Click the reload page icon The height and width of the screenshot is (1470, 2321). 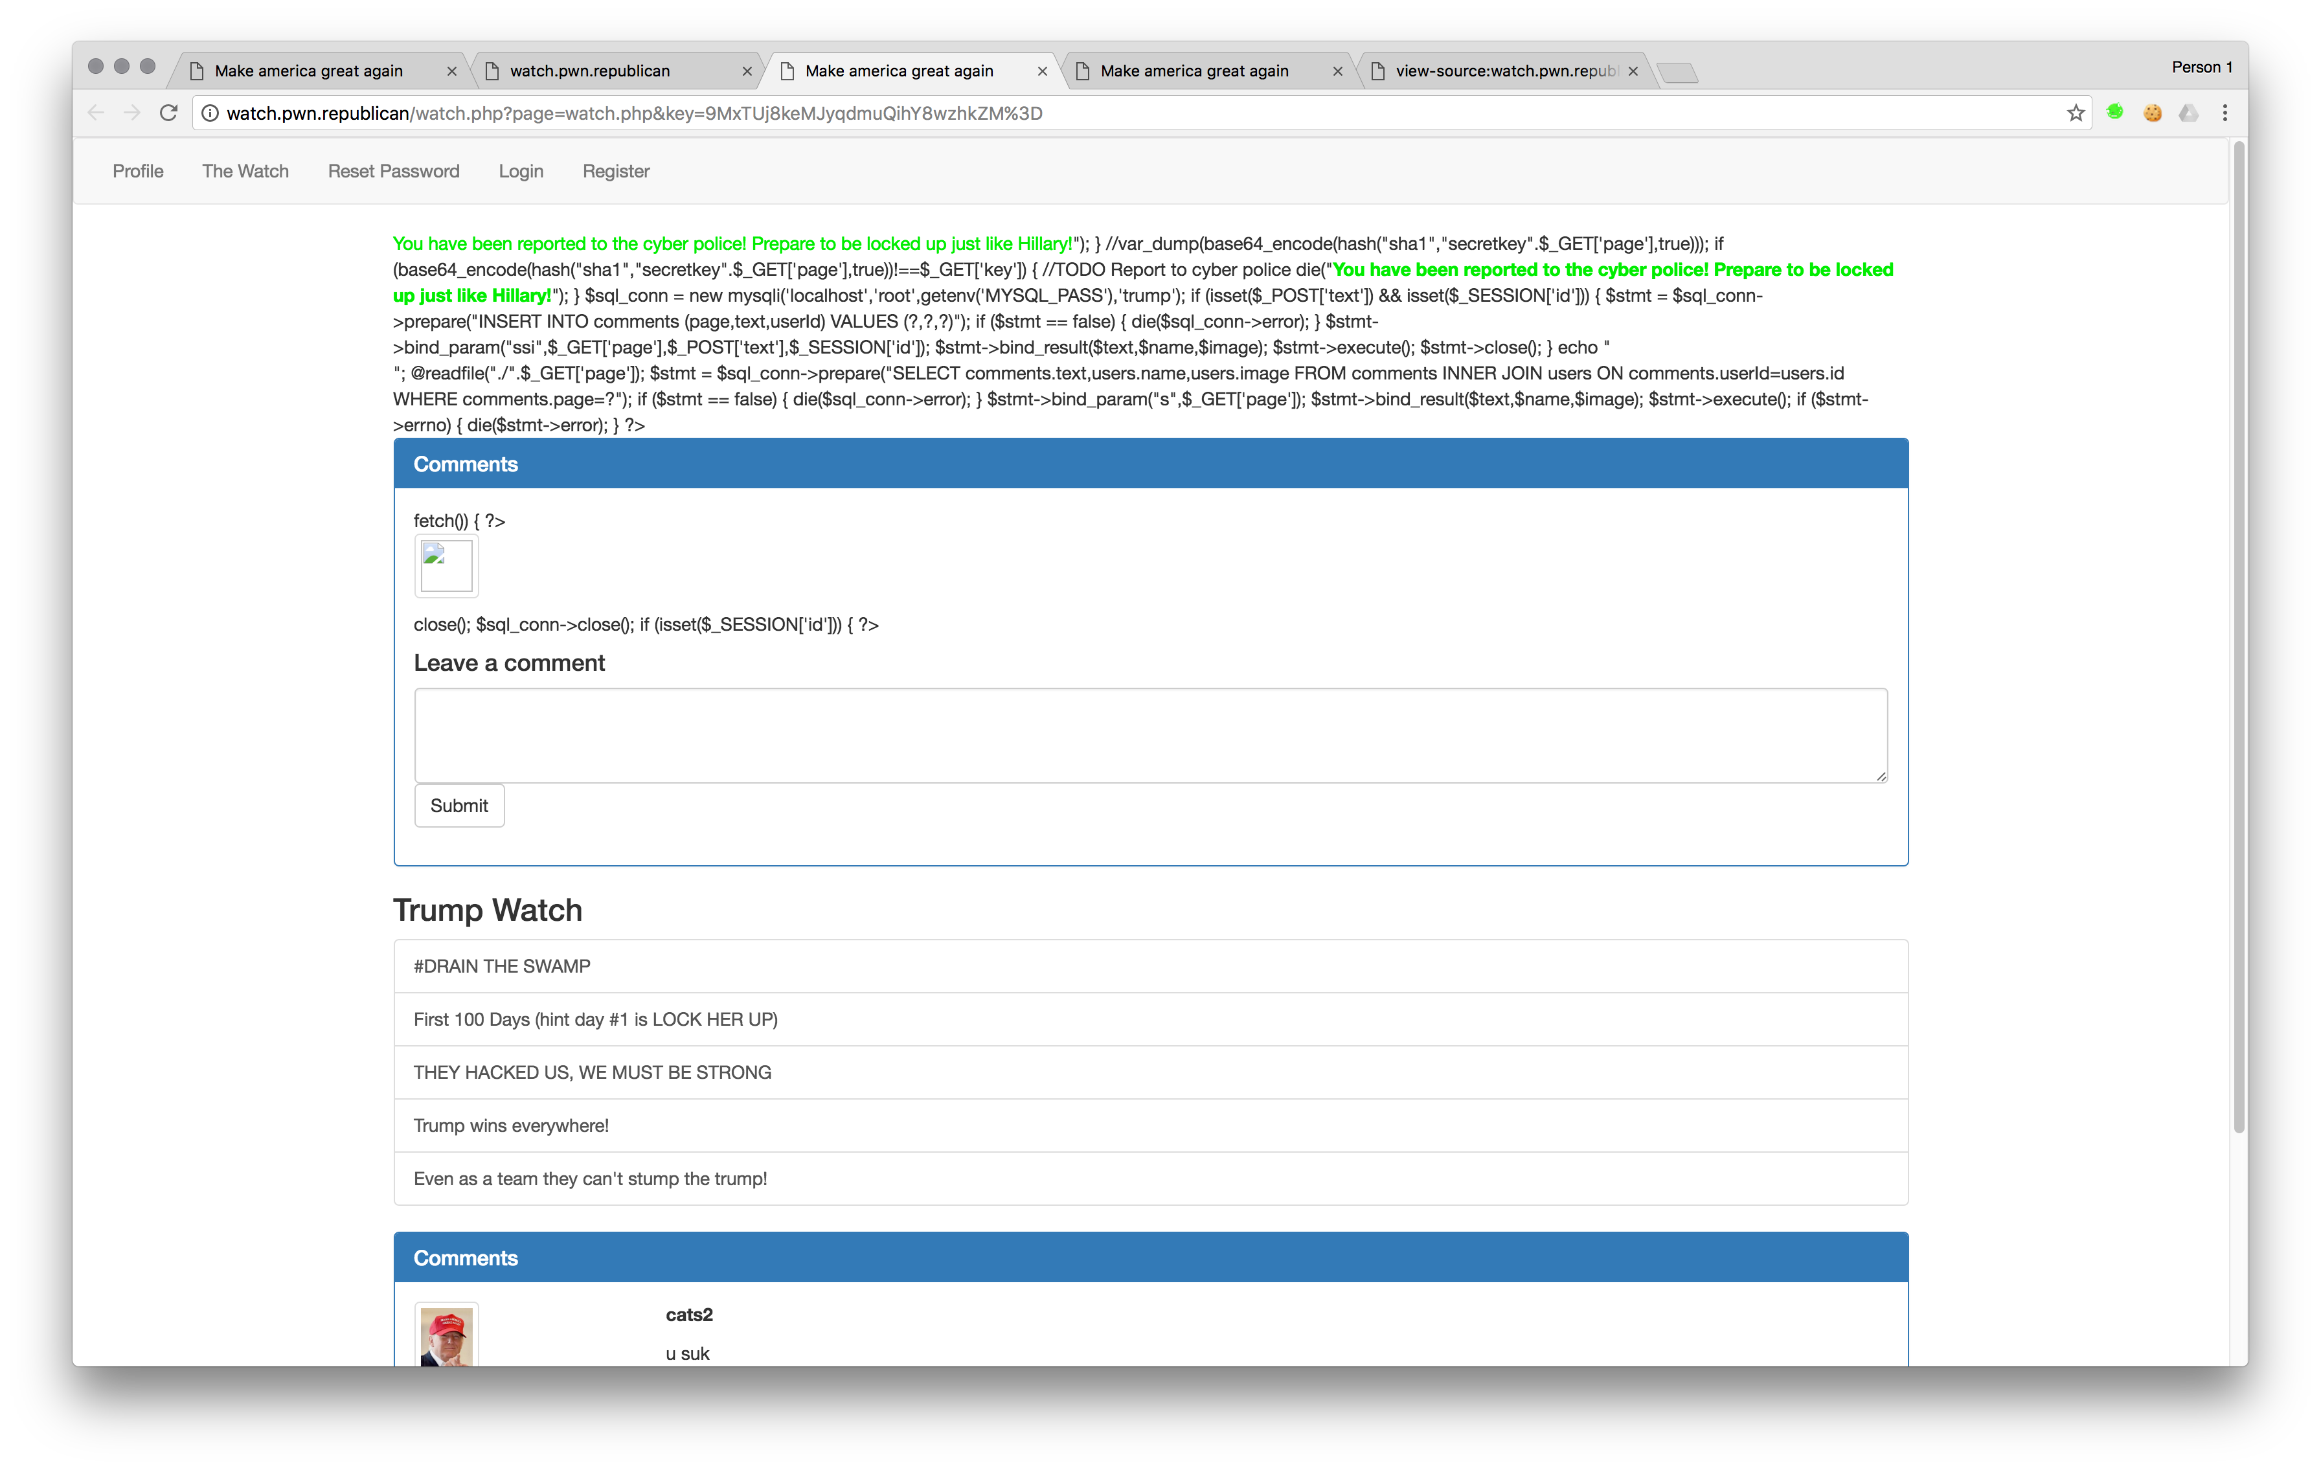168,113
